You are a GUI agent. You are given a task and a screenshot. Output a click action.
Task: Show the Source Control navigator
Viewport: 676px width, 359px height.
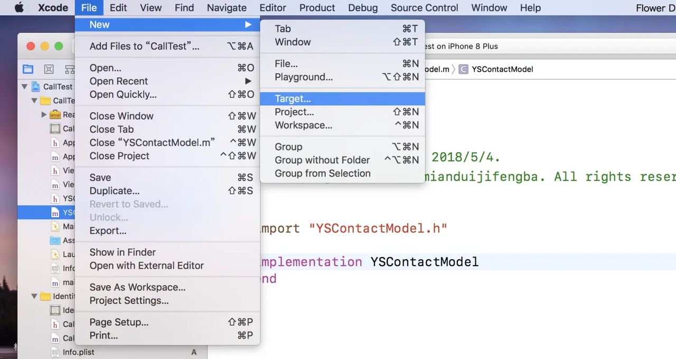click(x=49, y=69)
